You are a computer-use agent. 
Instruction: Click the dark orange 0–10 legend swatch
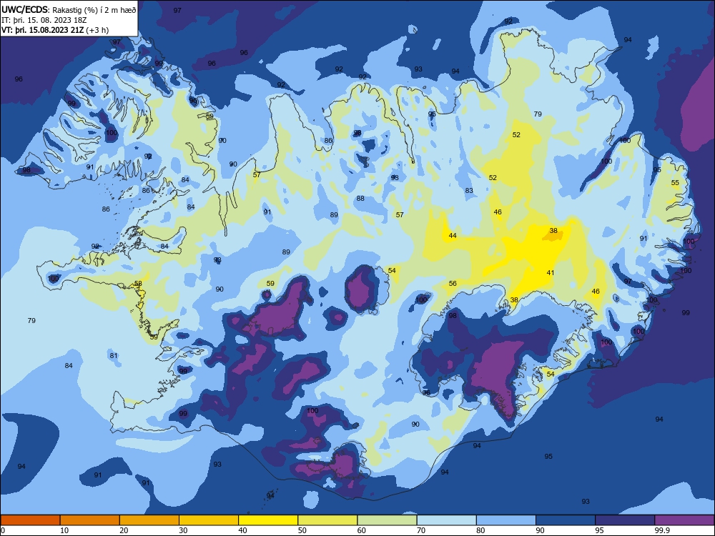(30, 520)
